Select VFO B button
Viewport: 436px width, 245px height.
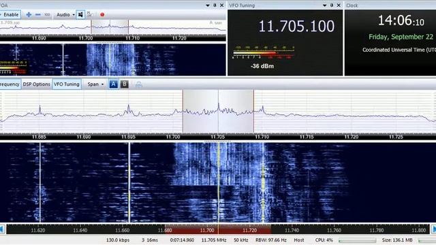(124, 84)
